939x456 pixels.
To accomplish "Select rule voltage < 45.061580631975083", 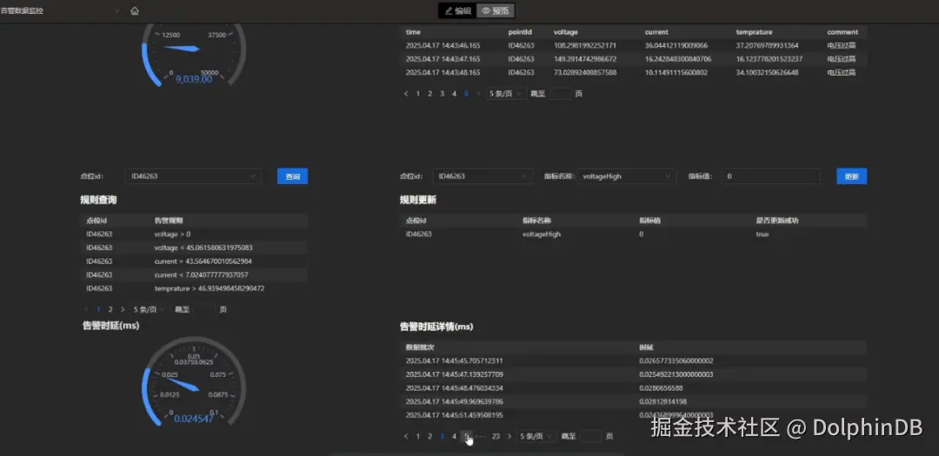I will point(203,248).
